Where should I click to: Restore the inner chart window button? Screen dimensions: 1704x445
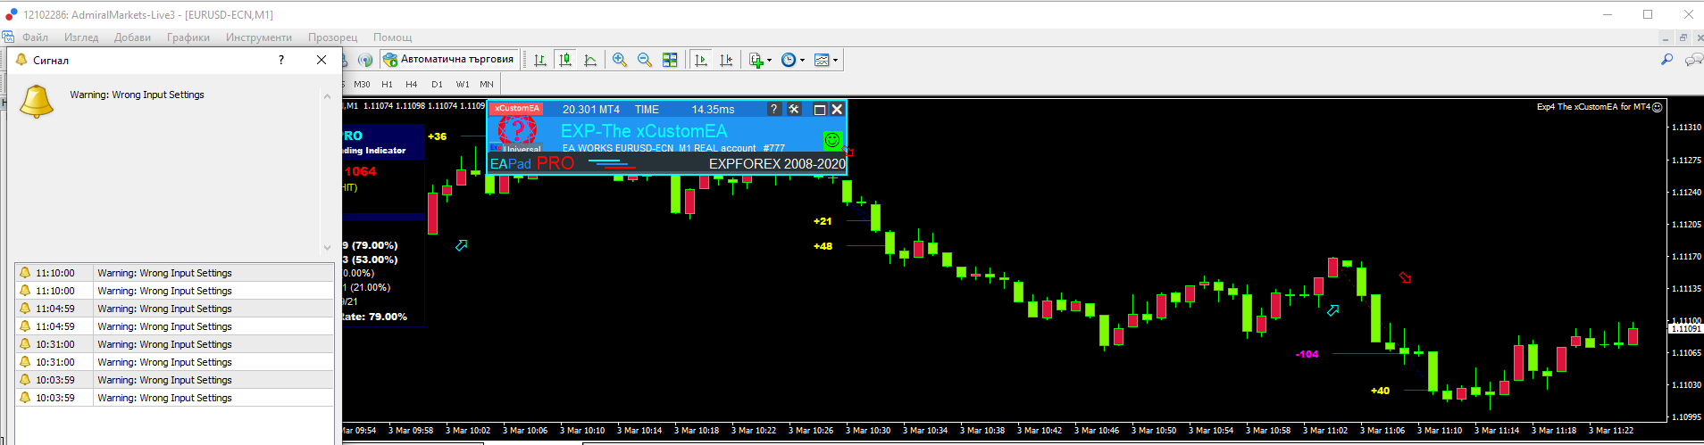(1683, 37)
